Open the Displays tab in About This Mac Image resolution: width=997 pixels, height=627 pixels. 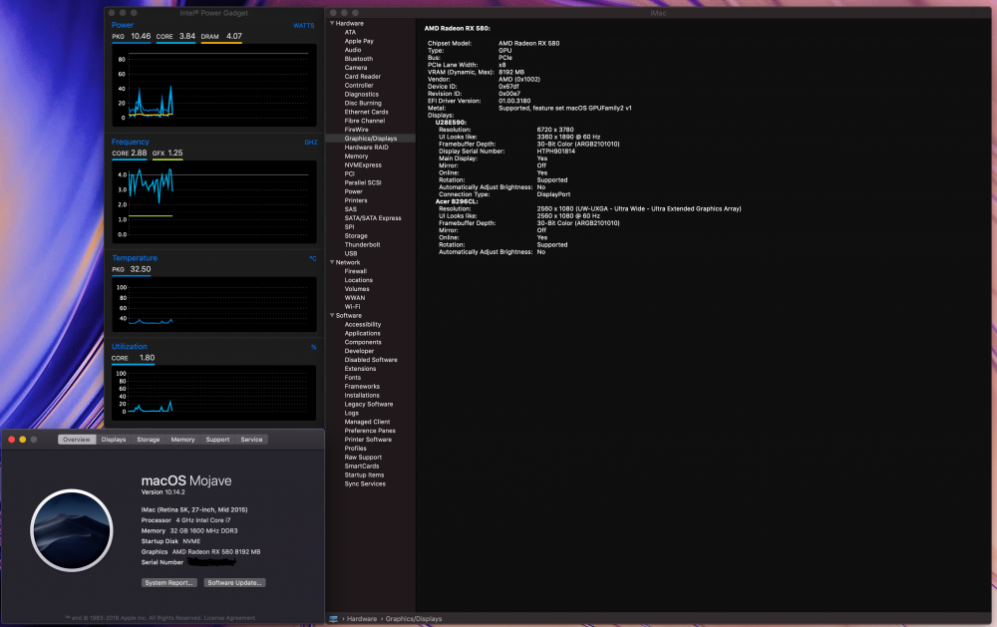[114, 440]
